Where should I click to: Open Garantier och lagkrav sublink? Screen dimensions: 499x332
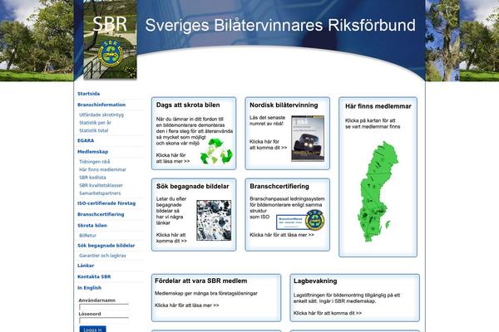[102, 256]
